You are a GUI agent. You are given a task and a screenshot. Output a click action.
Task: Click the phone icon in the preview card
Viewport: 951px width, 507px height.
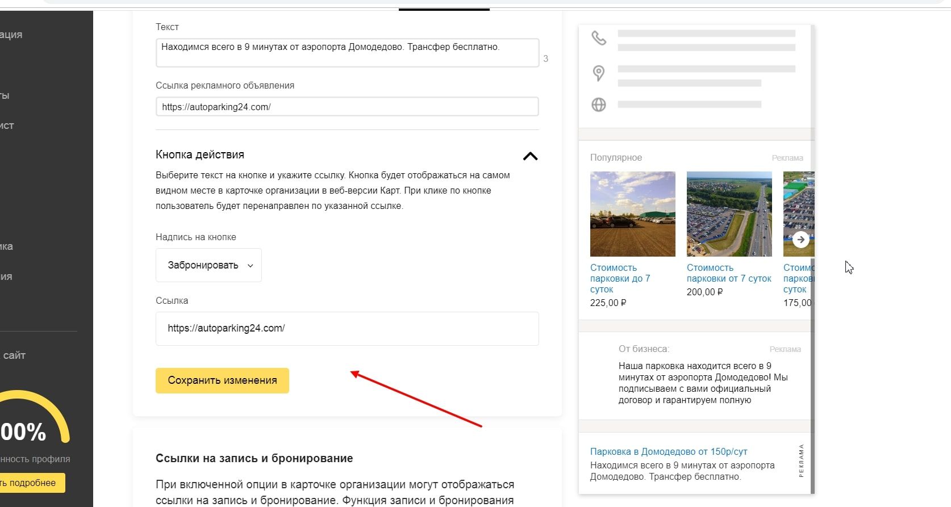(599, 38)
